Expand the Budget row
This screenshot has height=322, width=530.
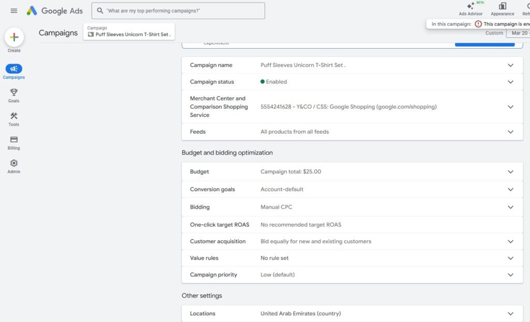tap(352, 172)
